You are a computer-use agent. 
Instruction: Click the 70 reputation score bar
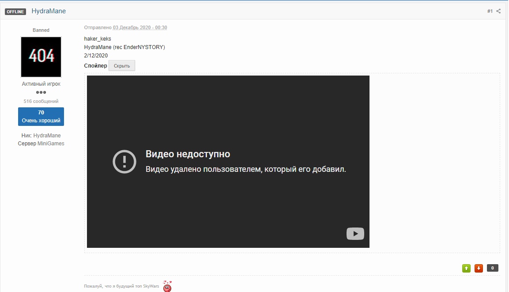41,112
